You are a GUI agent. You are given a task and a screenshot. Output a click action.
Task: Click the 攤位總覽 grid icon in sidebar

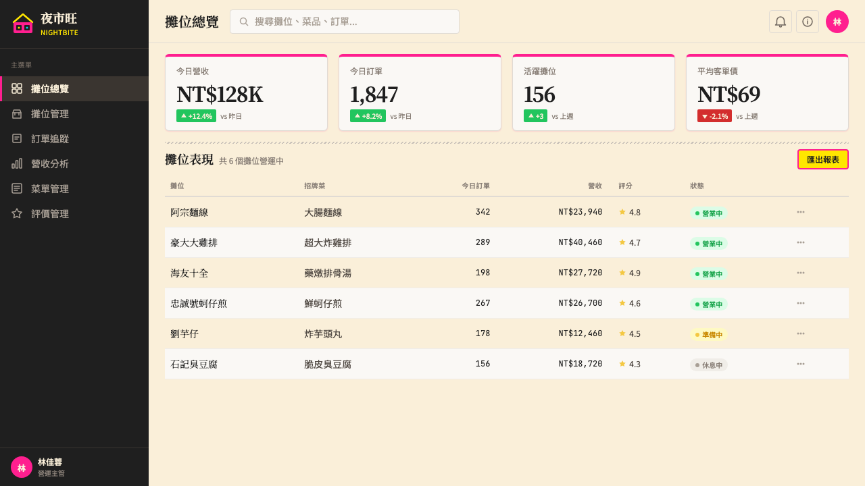(17, 88)
